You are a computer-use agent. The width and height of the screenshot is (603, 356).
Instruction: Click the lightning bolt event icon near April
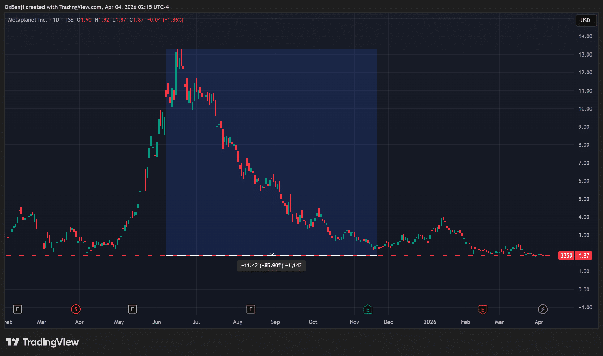pyautogui.click(x=543, y=309)
